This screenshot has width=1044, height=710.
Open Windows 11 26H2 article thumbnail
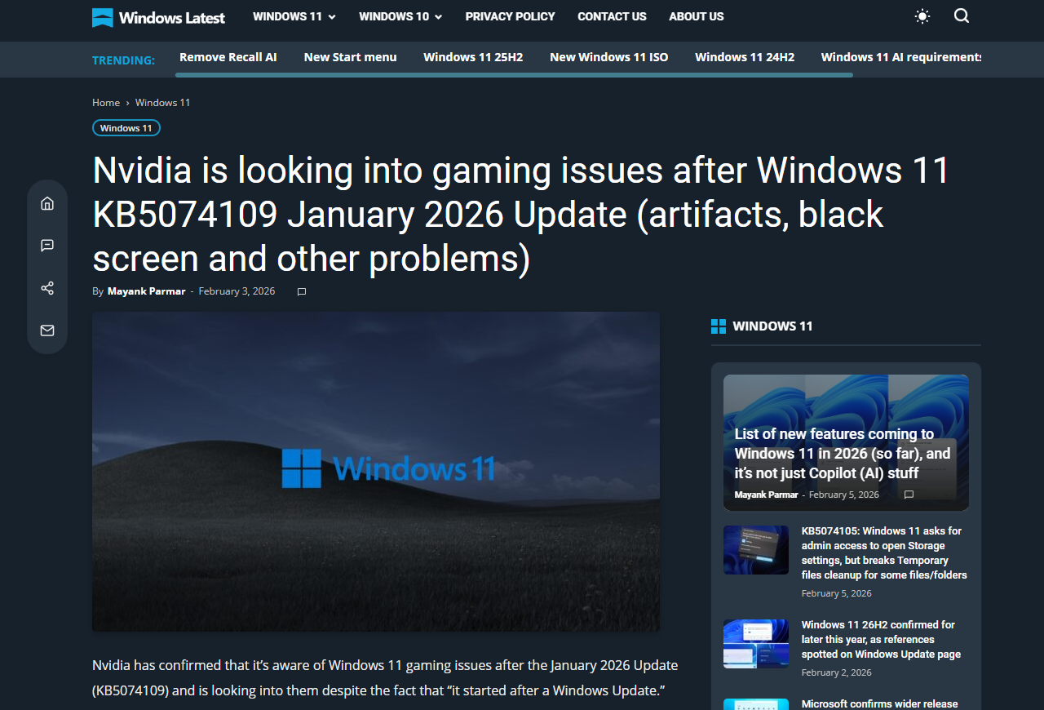[756, 644]
